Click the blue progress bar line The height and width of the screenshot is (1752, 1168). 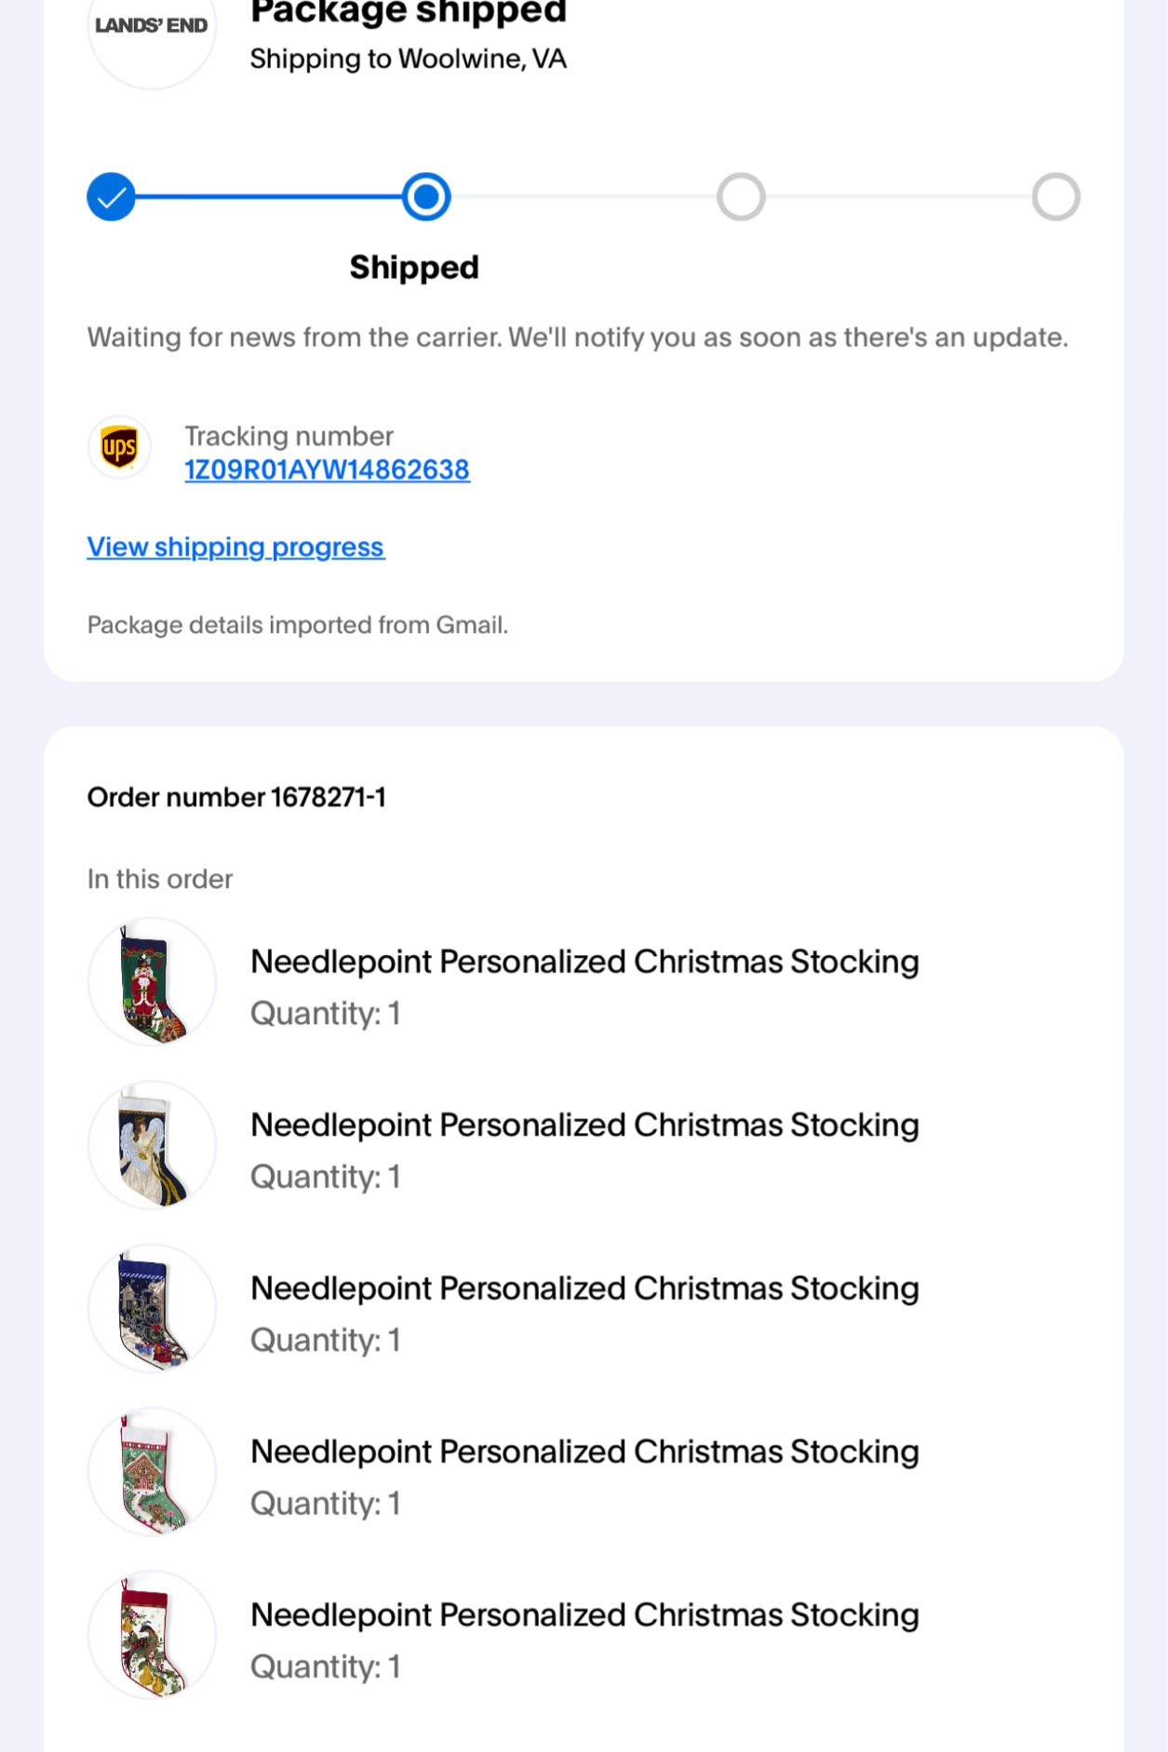click(x=269, y=197)
